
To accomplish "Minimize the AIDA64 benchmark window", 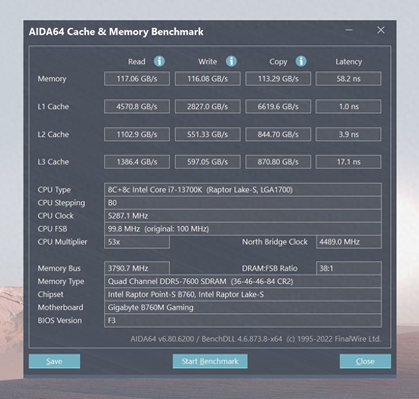I will click(x=349, y=30).
